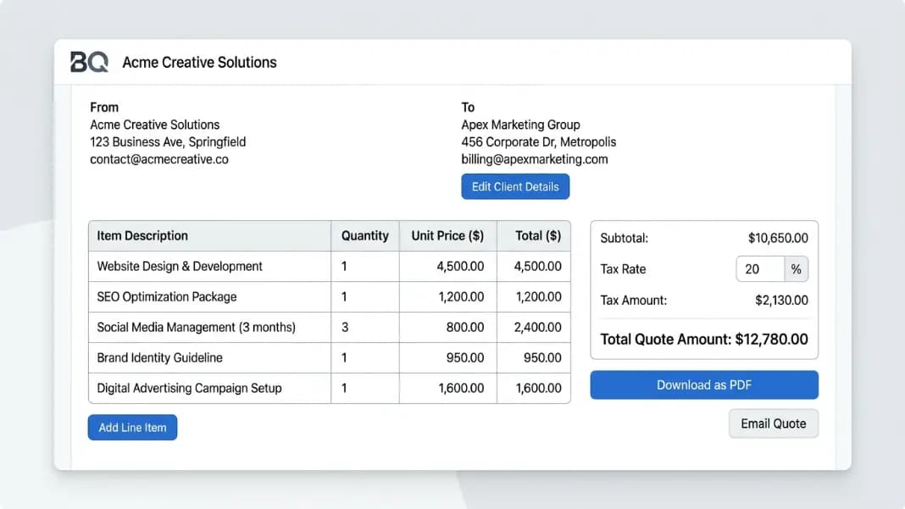
Task: Click the Email Quote button
Action: 773,423
